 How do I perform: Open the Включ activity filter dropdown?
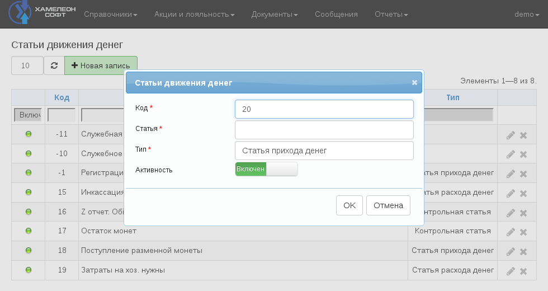pyautogui.click(x=27, y=115)
